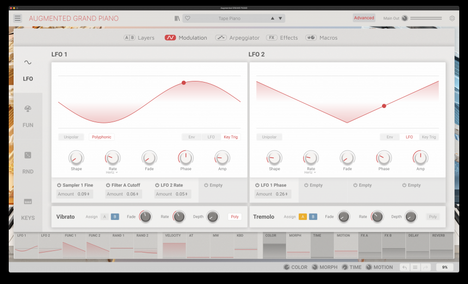Click the MOTION macro knob in footer
The height and width of the screenshot is (284, 468).
[x=369, y=267]
